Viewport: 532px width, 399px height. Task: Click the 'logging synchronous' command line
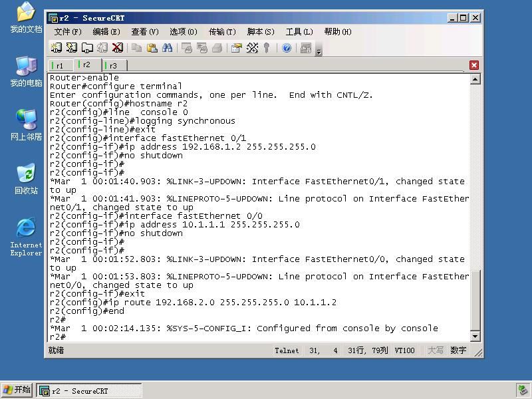click(x=142, y=121)
